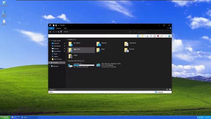This screenshot has height=119, width=211.
Task: Click the red X Delete icon
Action: [x=158, y=36]
